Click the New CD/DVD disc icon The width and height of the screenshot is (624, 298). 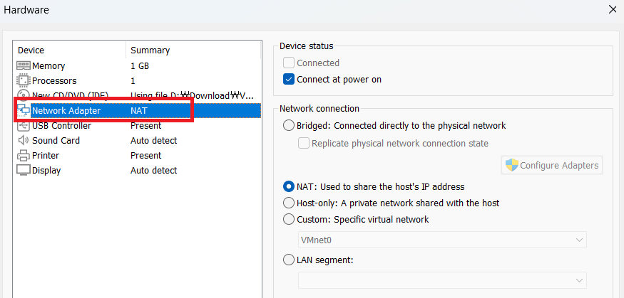click(24, 95)
